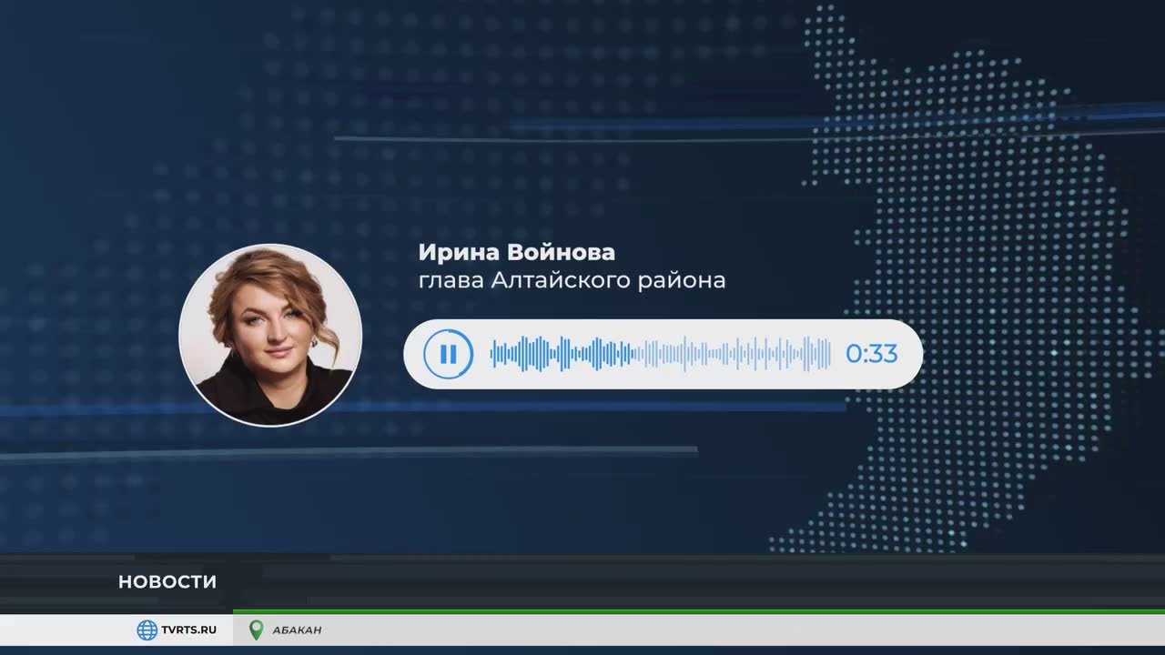Select the name Ирина Войнова

[x=516, y=251]
